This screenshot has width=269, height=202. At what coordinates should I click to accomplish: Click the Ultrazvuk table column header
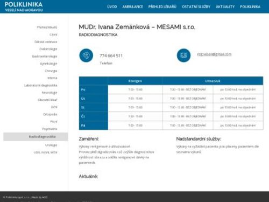[213, 81]
